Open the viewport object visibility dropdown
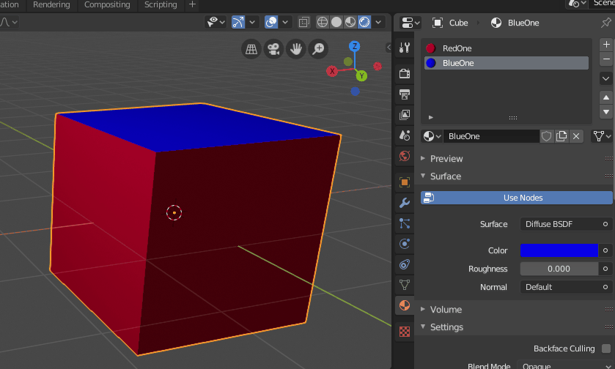The height and width of the screenshot is (369, 615). tap(216, 22)
